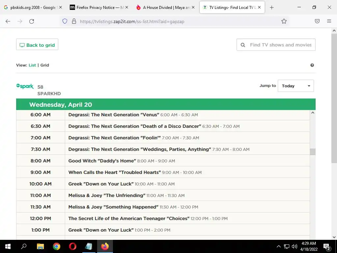Click the listings panel scrollbar thumb
Viewport: 337px width, 253px height.
click(x=313, y=152)
